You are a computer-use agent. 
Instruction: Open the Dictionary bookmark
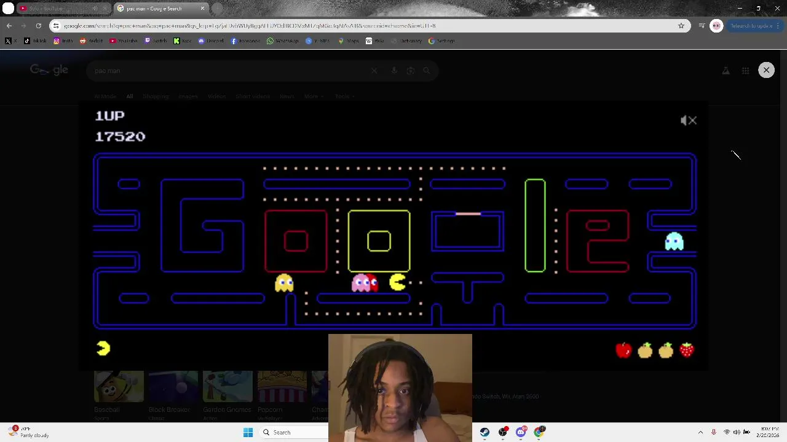[406, 41]
